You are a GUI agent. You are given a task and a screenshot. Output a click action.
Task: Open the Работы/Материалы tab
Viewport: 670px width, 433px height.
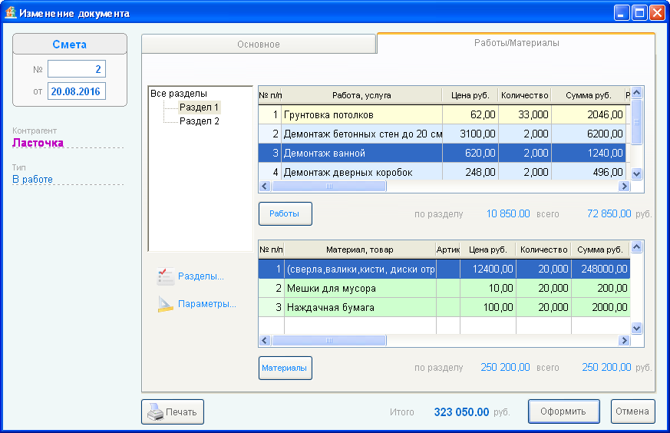coord(517,43)
